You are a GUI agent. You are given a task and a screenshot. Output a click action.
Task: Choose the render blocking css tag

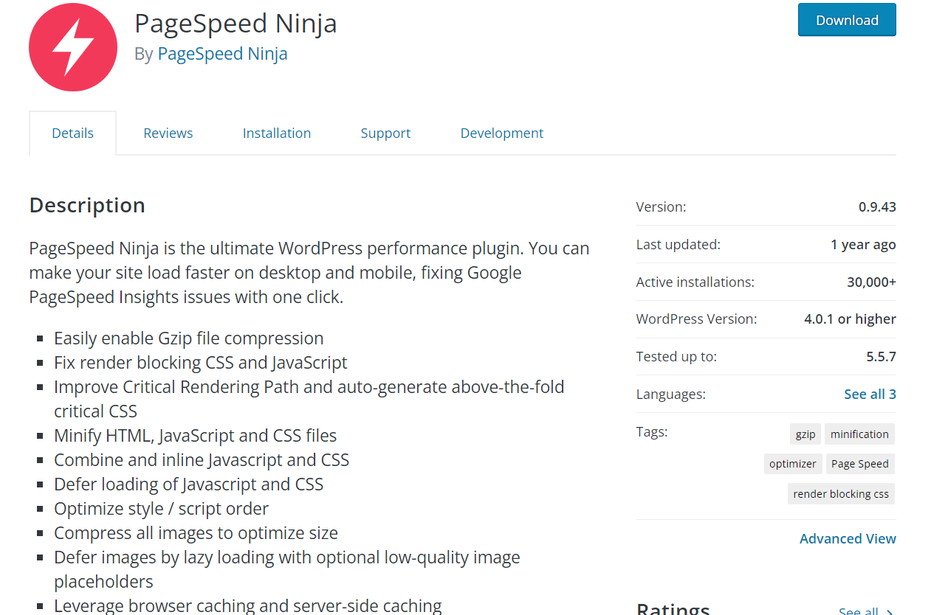[841, 494]
